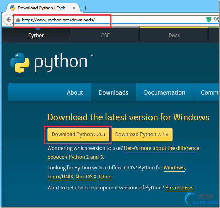This screenshot has width=220, height=208.
Task: Close the Download Python tab
Action: 74,8
